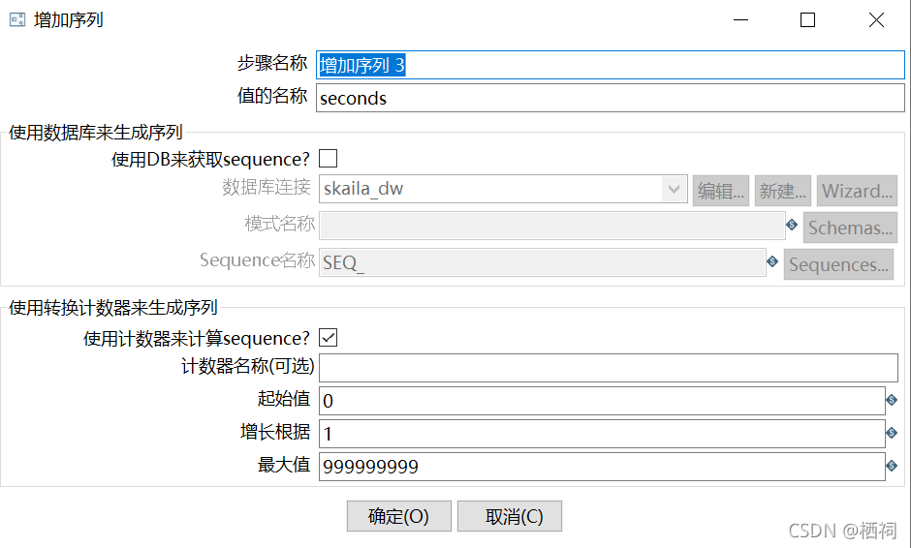
Task: Click variable icon next to 增长根据 field
Action: [x=892, y=433]
